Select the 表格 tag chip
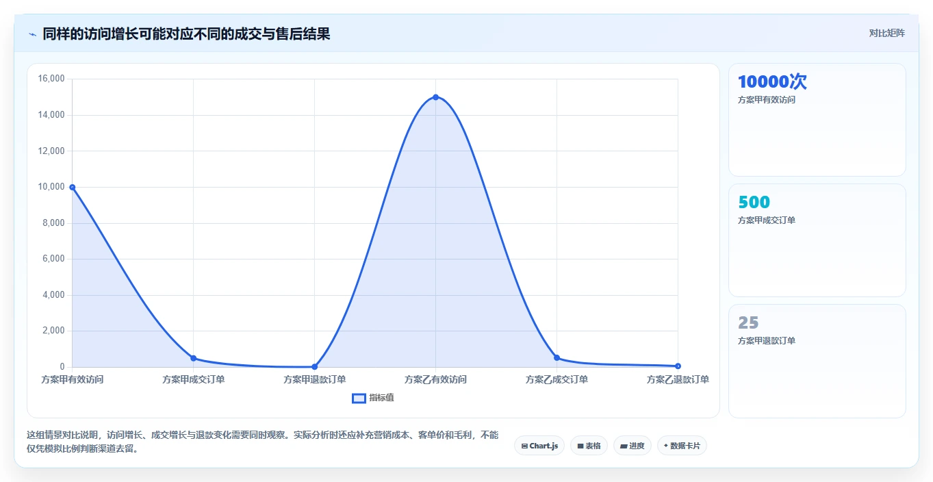Screen dimensions: 933x482 pos(589,446)
